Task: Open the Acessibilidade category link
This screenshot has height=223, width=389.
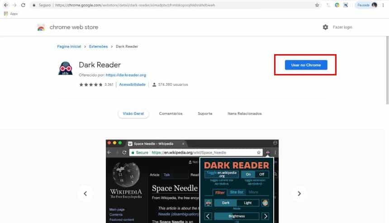Action: (132, 85)
